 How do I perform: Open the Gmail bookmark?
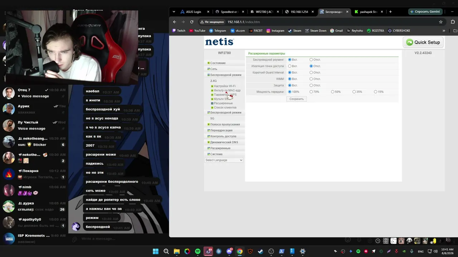336,31
